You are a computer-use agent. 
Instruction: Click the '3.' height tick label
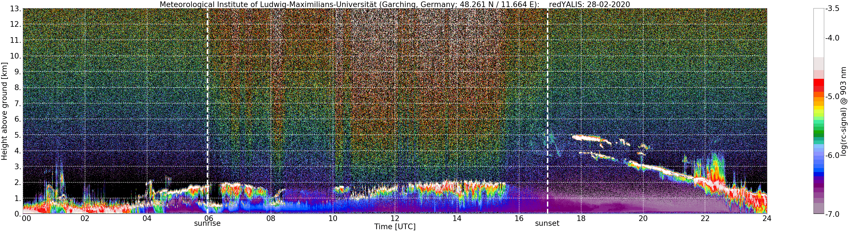pos(17,166)
